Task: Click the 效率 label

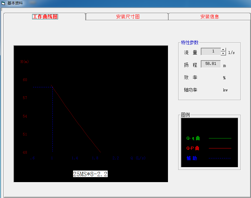Action: (x=190, y=77)
